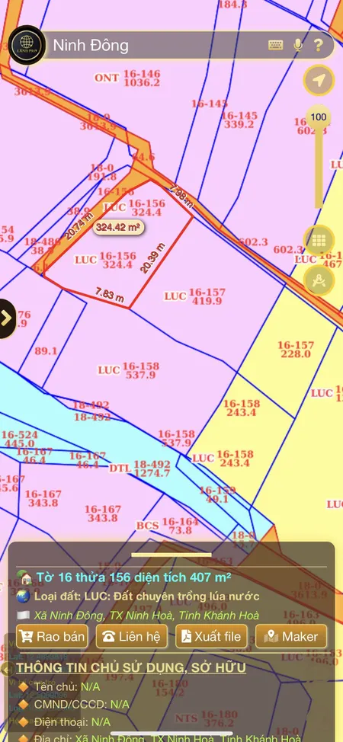Click THÔNG TIN CHỦ SỬ DỤNG heading
The image size is (343, 742).
point(131,667)
